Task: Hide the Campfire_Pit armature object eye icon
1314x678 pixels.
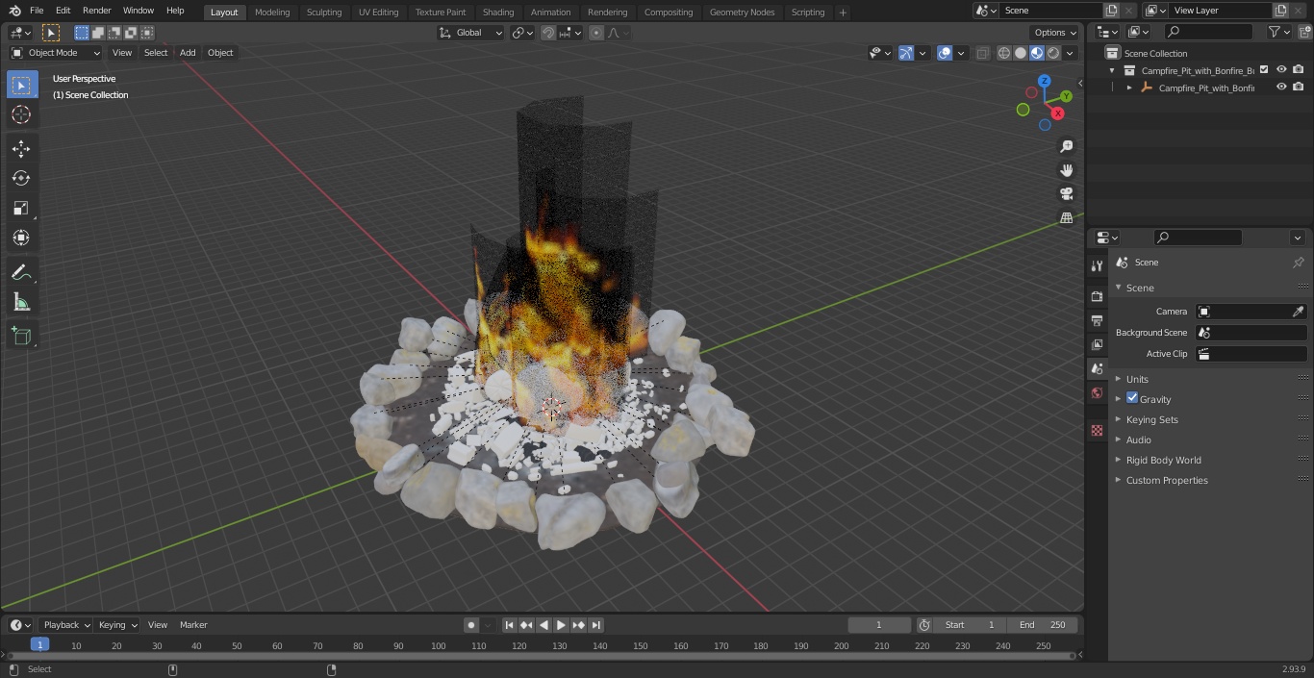Action: pos(1281,87)
